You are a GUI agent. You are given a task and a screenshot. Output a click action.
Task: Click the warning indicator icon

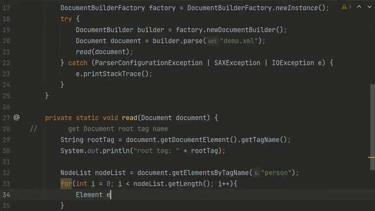[x=344, y=6]
